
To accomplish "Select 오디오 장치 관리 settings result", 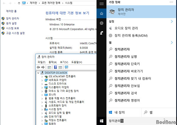I will pyautogui.click(x=141, y=28).
